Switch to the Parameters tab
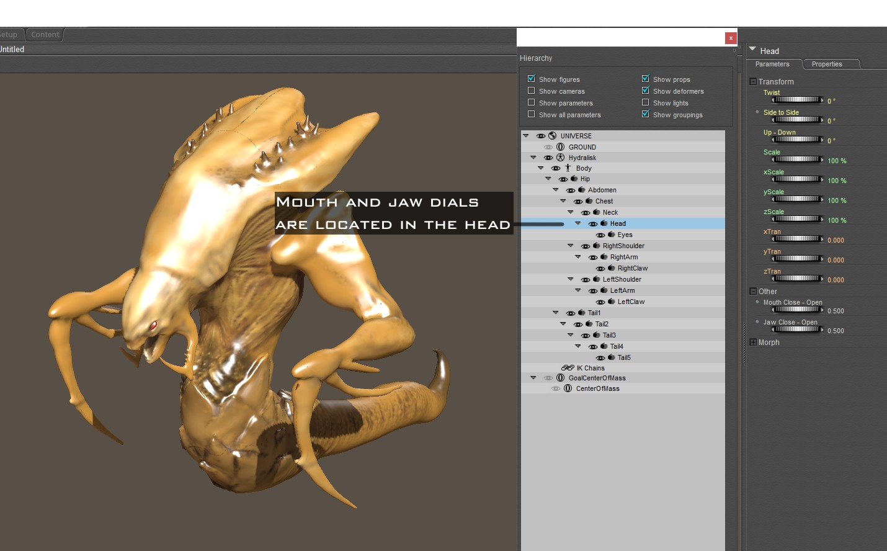Viewport: 887px width, 551px height. pyautogui.click(x=772, y=64)
